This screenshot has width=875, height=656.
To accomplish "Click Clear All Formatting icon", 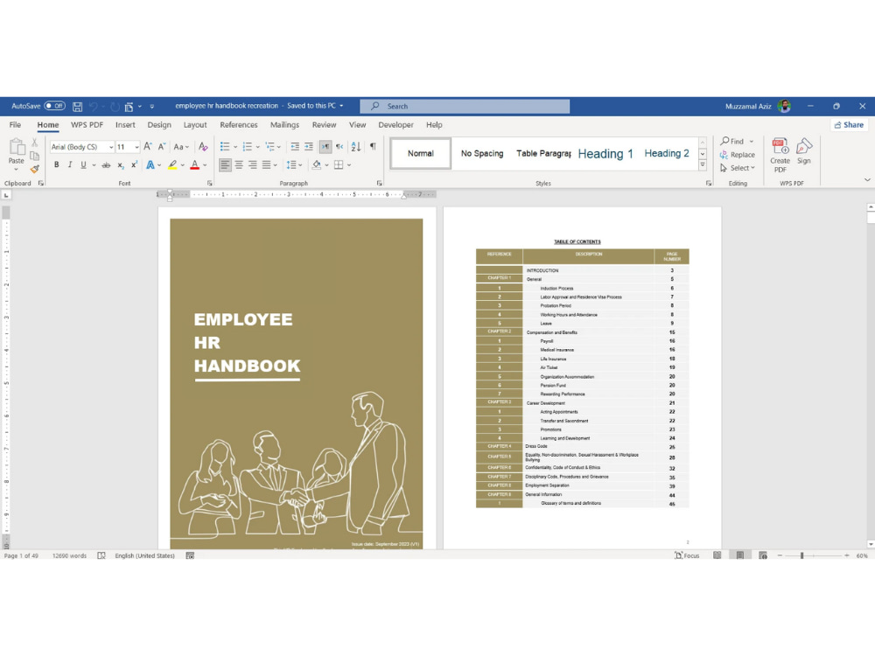I will click(x=203, y=146).
